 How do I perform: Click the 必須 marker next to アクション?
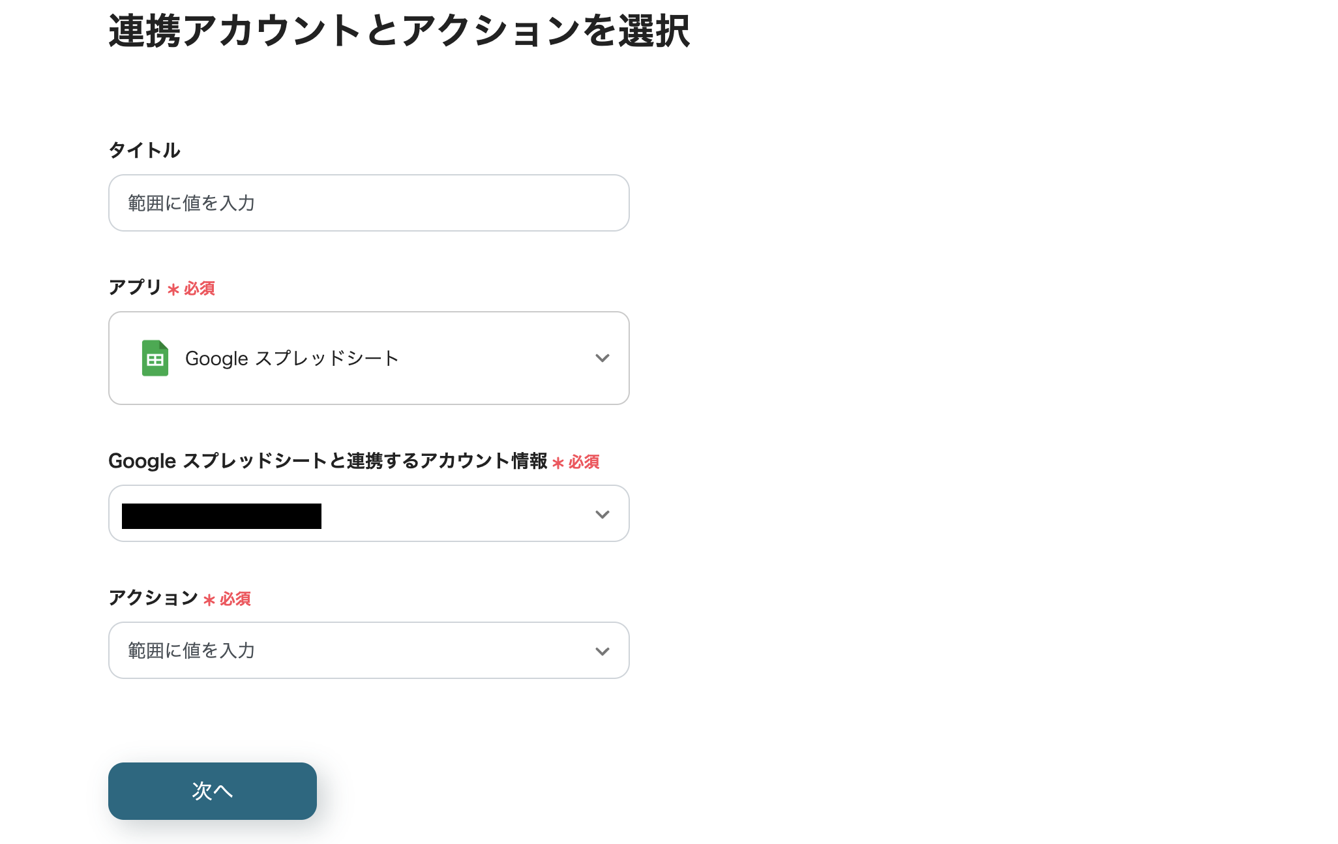click(x=230, y=599)
